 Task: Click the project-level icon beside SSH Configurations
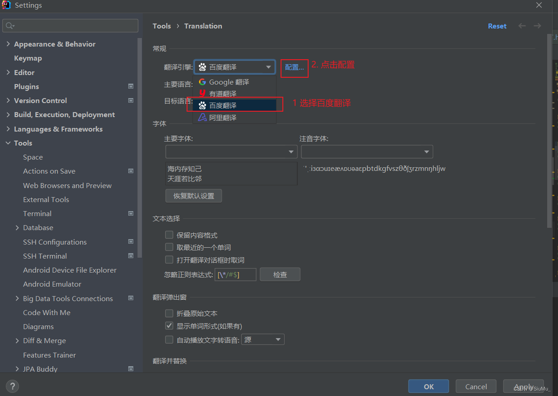131,242
